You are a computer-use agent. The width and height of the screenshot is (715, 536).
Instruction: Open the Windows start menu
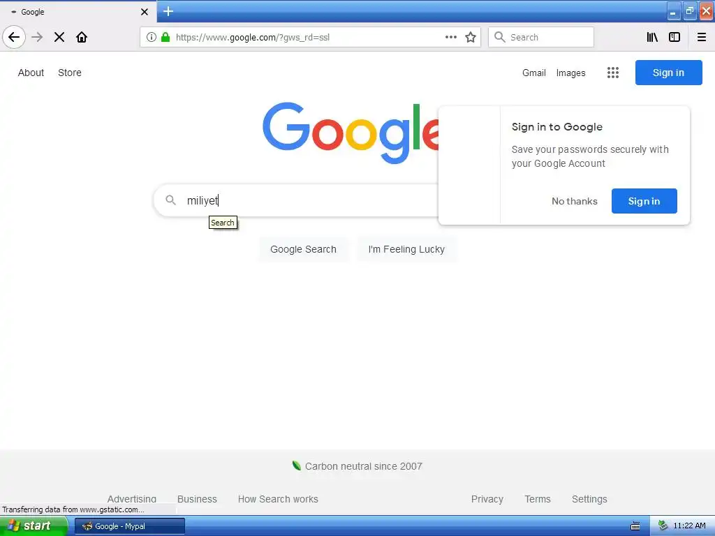pyautogui.click(x=34, y=526)
